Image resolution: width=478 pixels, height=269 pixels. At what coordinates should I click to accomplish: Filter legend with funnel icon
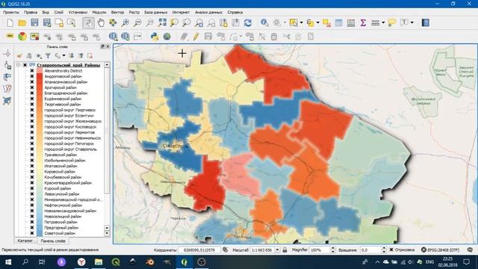48,56
